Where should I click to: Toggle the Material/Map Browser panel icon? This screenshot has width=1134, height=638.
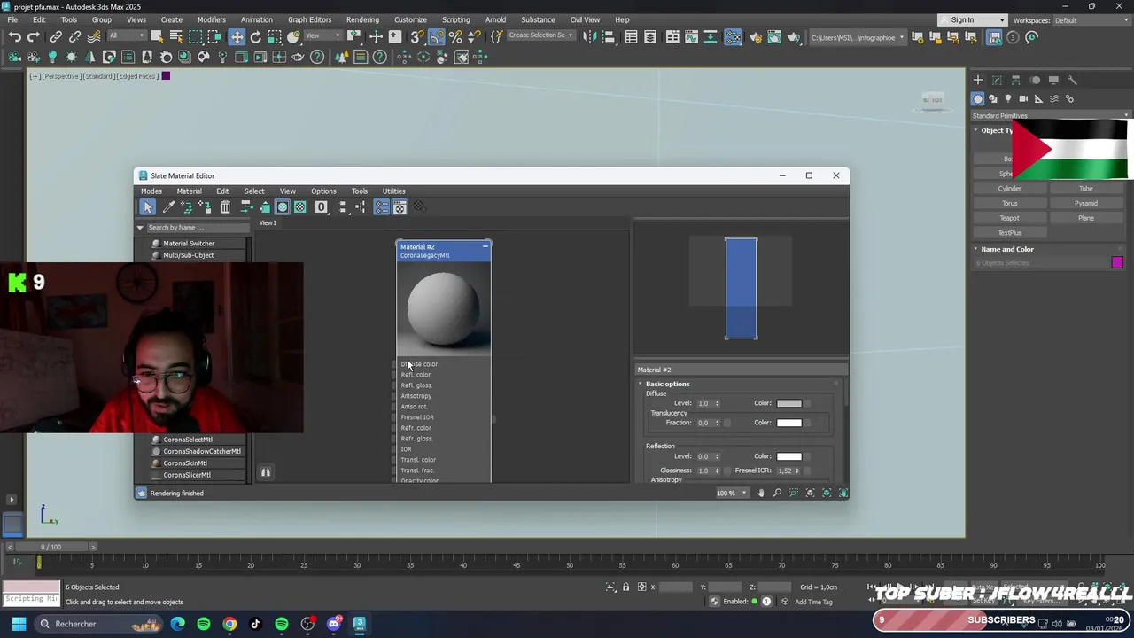[x=381, y=207]
